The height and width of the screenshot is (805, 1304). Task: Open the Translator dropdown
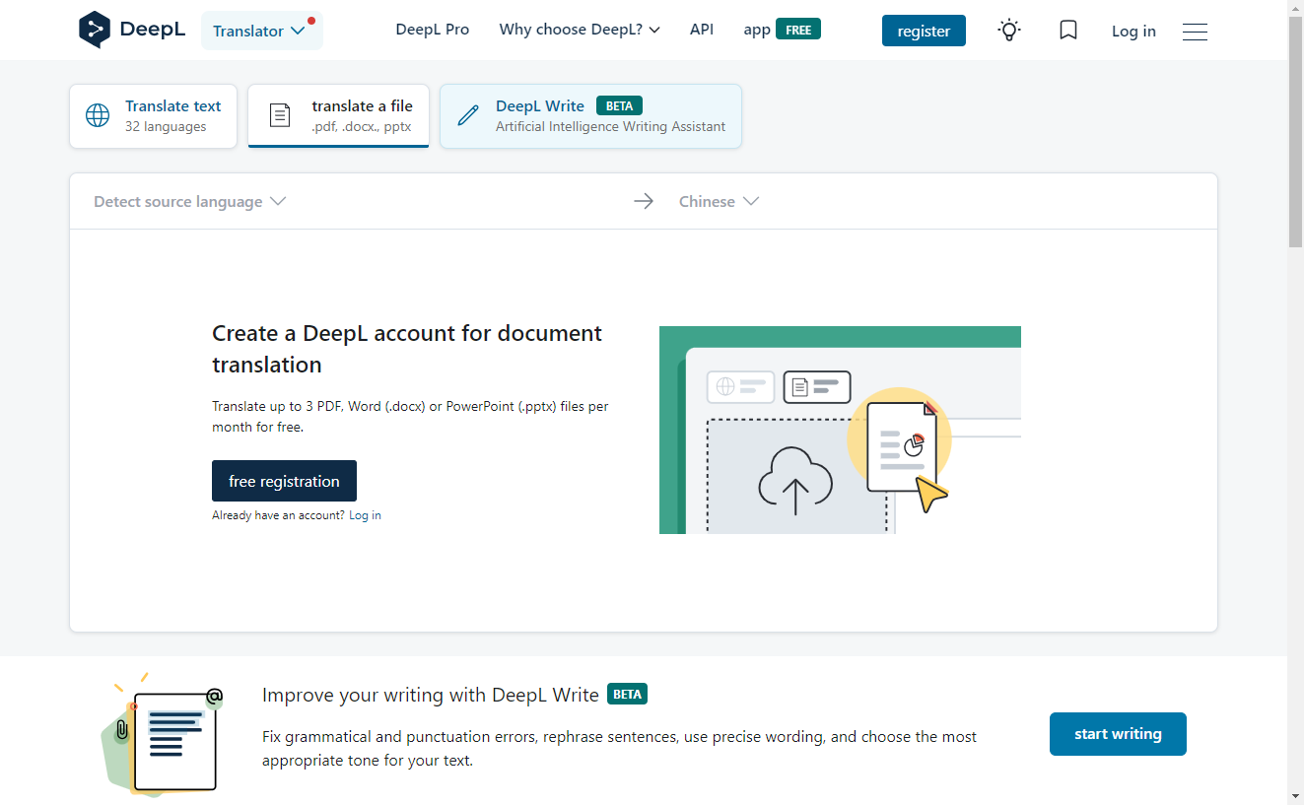[261, 31]
